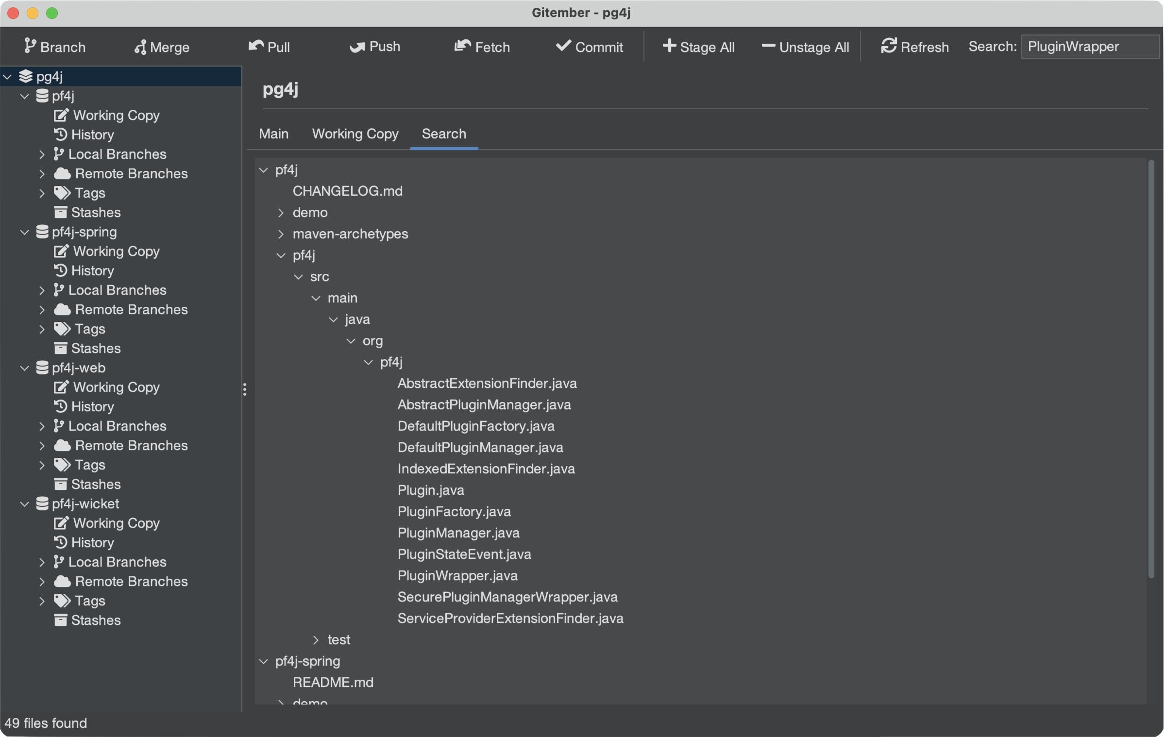This screenshot has width=1164, height=737.
Task: Select DefaultPluginFactory.java file
Action: coord(476,426)
